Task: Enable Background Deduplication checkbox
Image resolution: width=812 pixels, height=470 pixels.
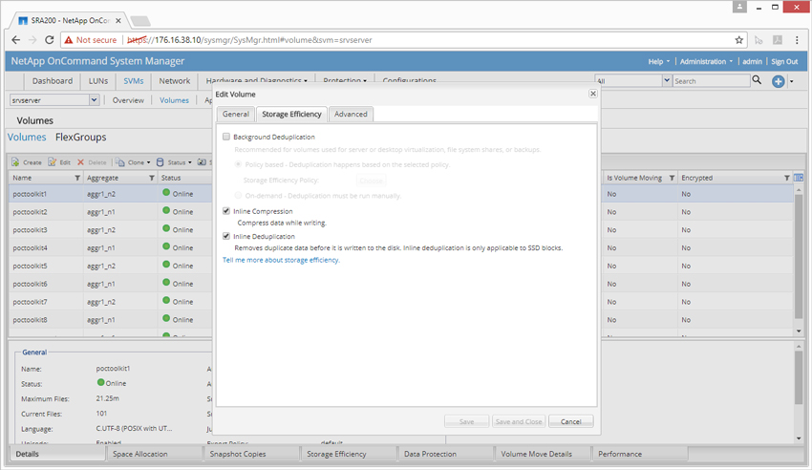Action: [226, 137]
